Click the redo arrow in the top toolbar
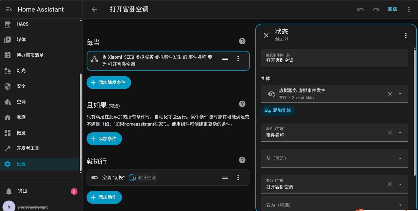The height and width of the screenshot is (211, 418). (x=375, y=9)
